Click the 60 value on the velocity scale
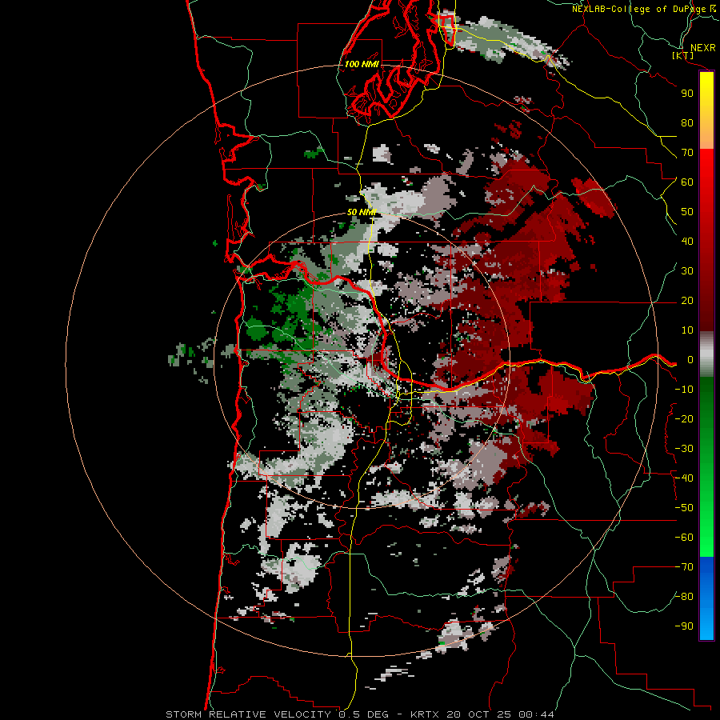This screenshot has height=720, width=720. point(687,182)
